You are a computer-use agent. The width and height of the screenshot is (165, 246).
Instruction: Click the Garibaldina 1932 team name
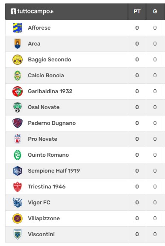50,91
